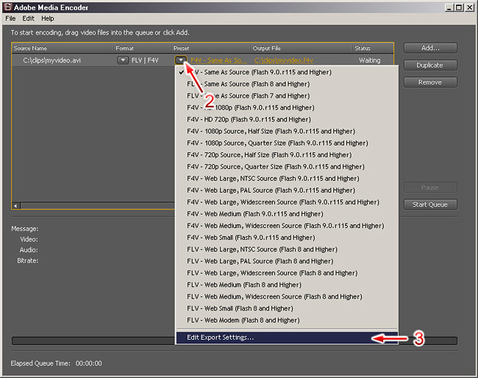Select F4V - HD 720p preset

(287, 119)
